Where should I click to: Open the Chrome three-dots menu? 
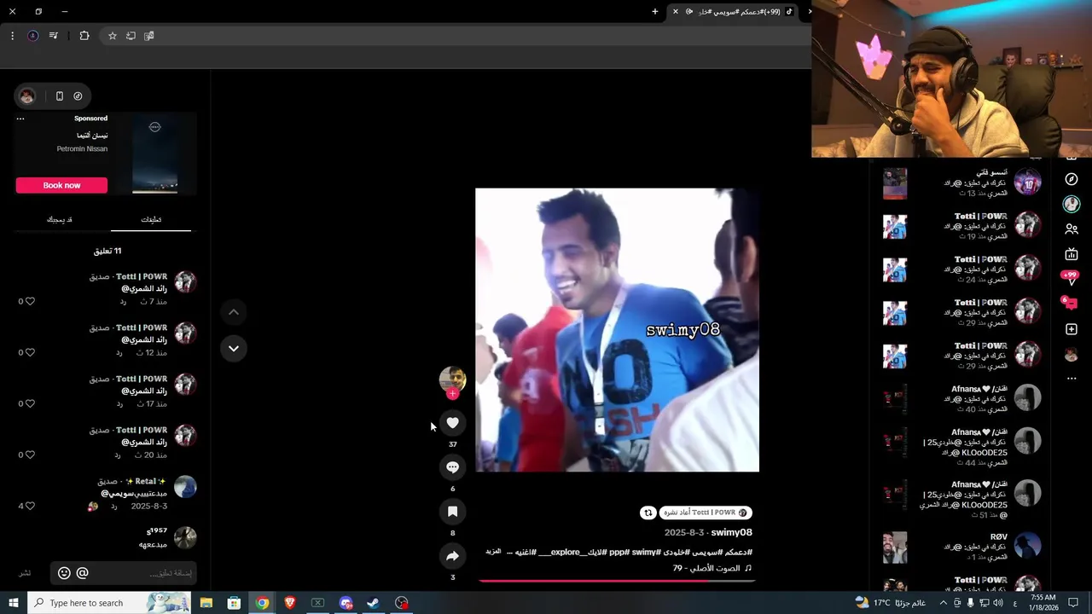[12, 36]
